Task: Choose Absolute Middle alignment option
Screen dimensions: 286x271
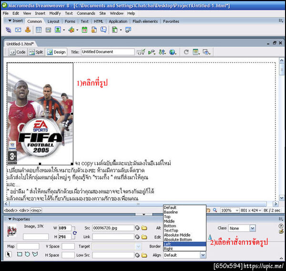Action: pos(184,235)
